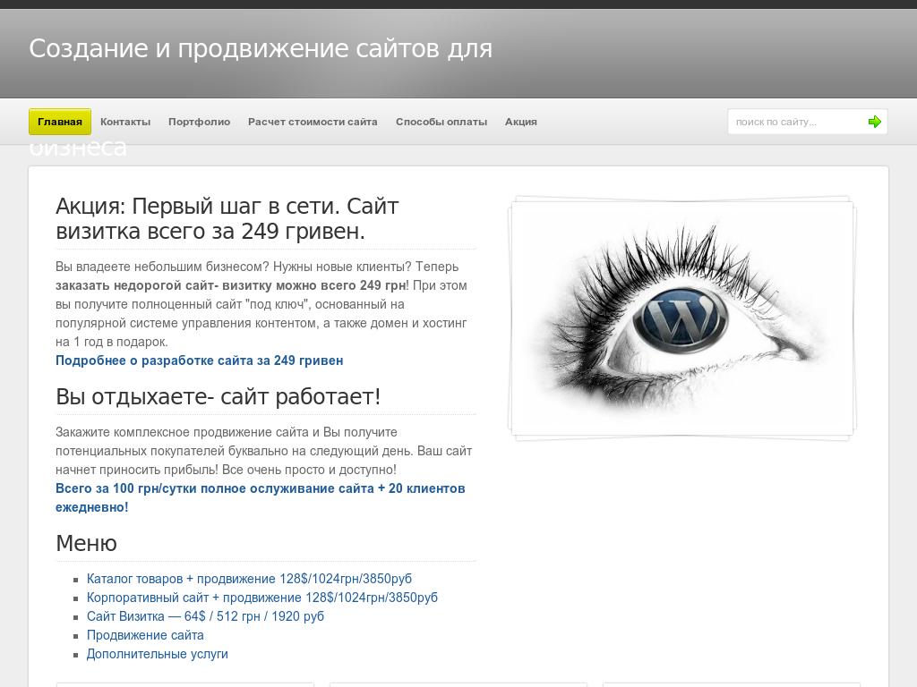Open the Портфолио menu item
917x687 pixels.
tap(200, 122)
